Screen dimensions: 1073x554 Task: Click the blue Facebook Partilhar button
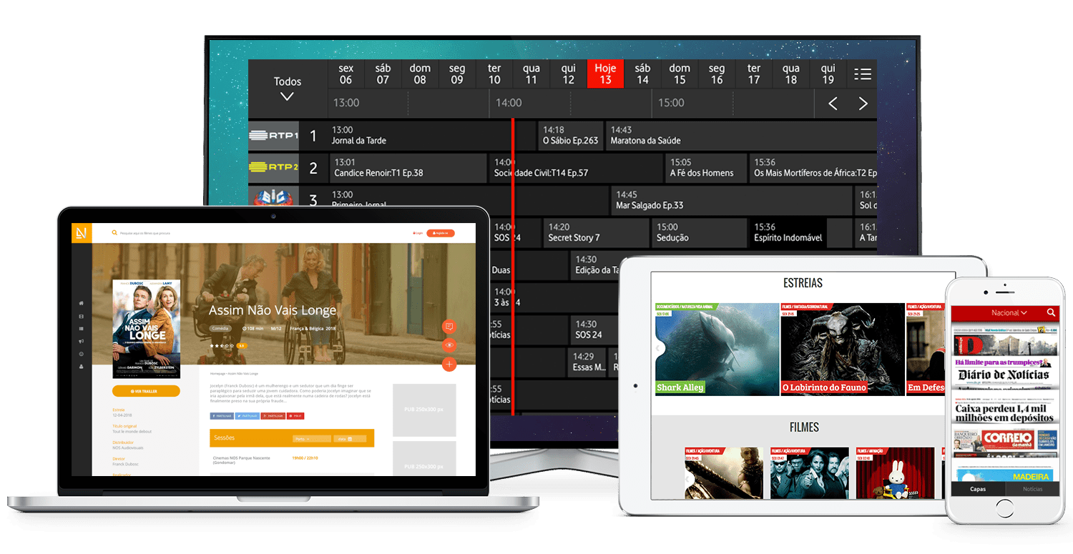pos(222,416)
